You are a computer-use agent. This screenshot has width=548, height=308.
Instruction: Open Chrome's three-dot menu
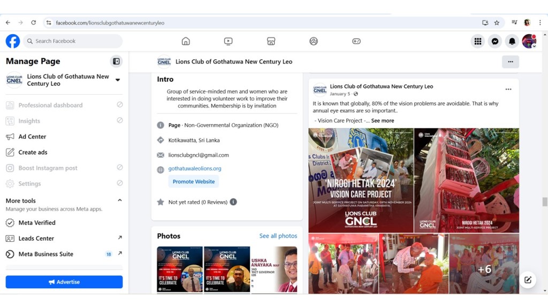(x=540, y=22)
